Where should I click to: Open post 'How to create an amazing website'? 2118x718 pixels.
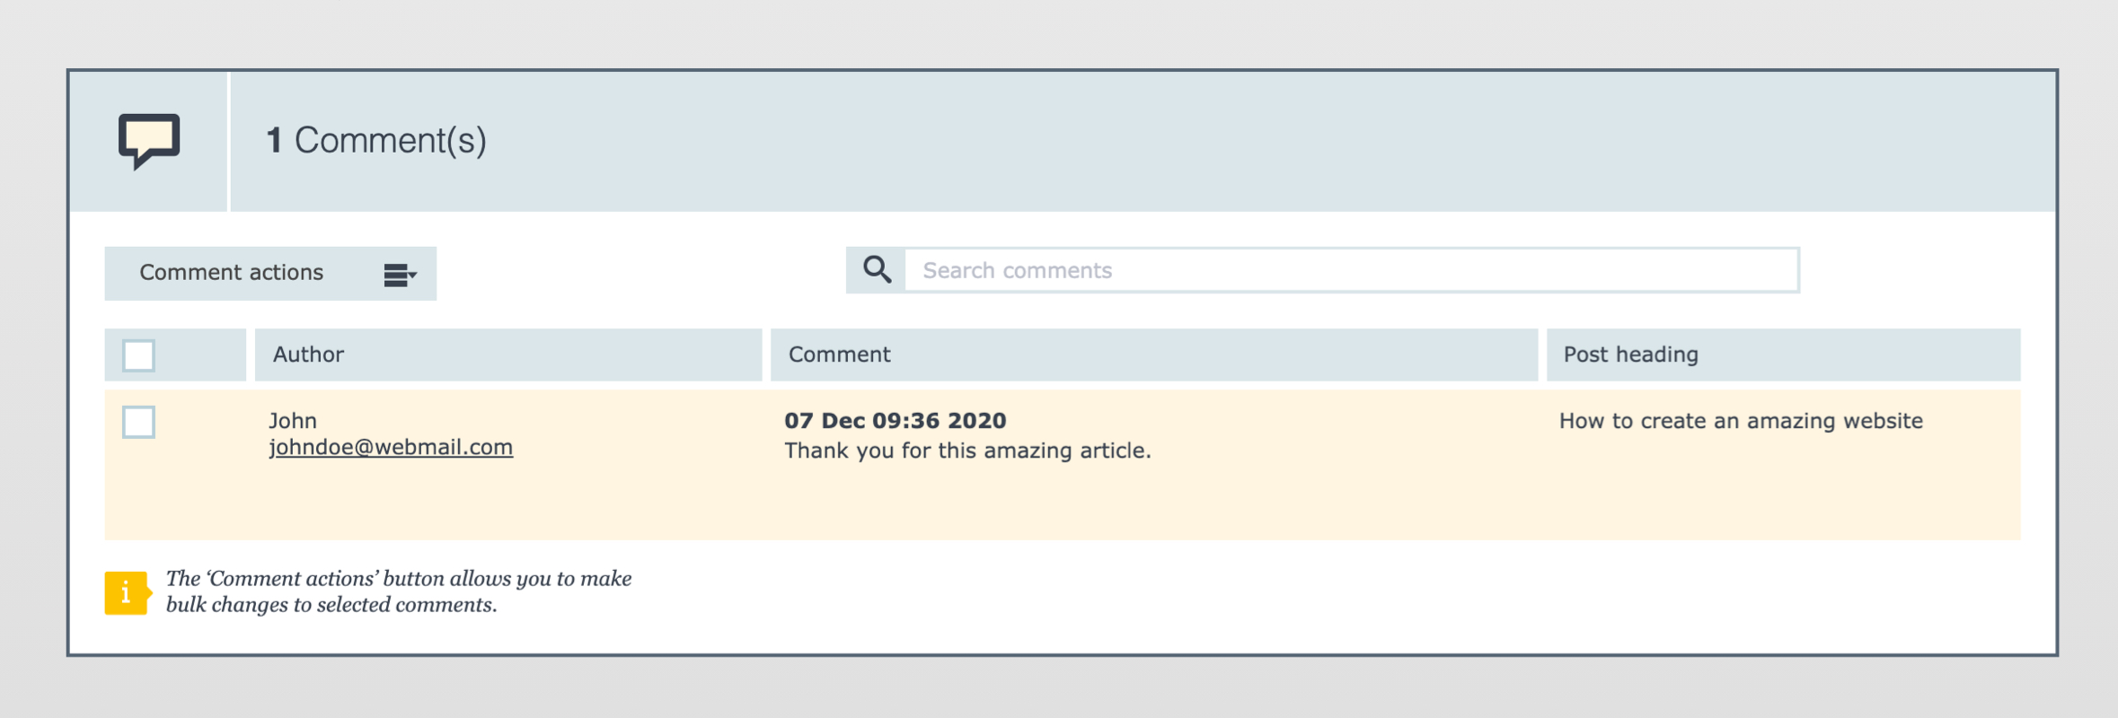1741,421
